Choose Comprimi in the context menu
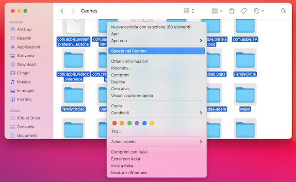Image resolution: width=296 pixels, height=182 pixels. (157, 75)
